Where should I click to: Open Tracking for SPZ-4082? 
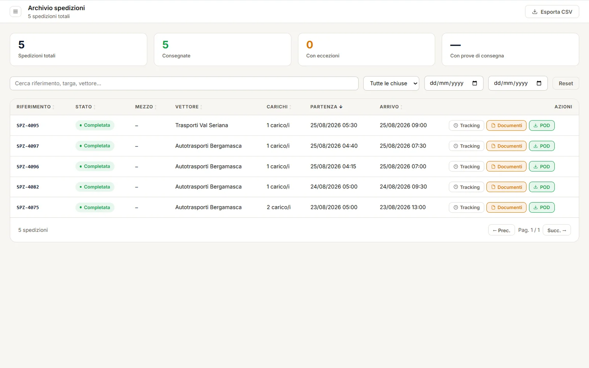coord(466,187)
